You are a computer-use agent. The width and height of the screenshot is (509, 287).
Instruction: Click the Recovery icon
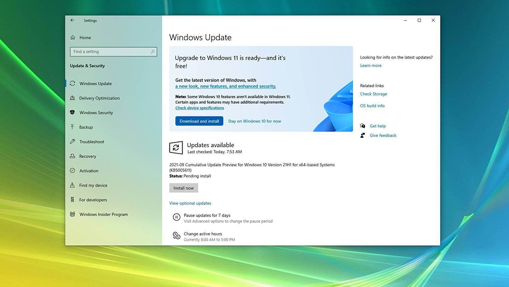[x=73, y=156]
